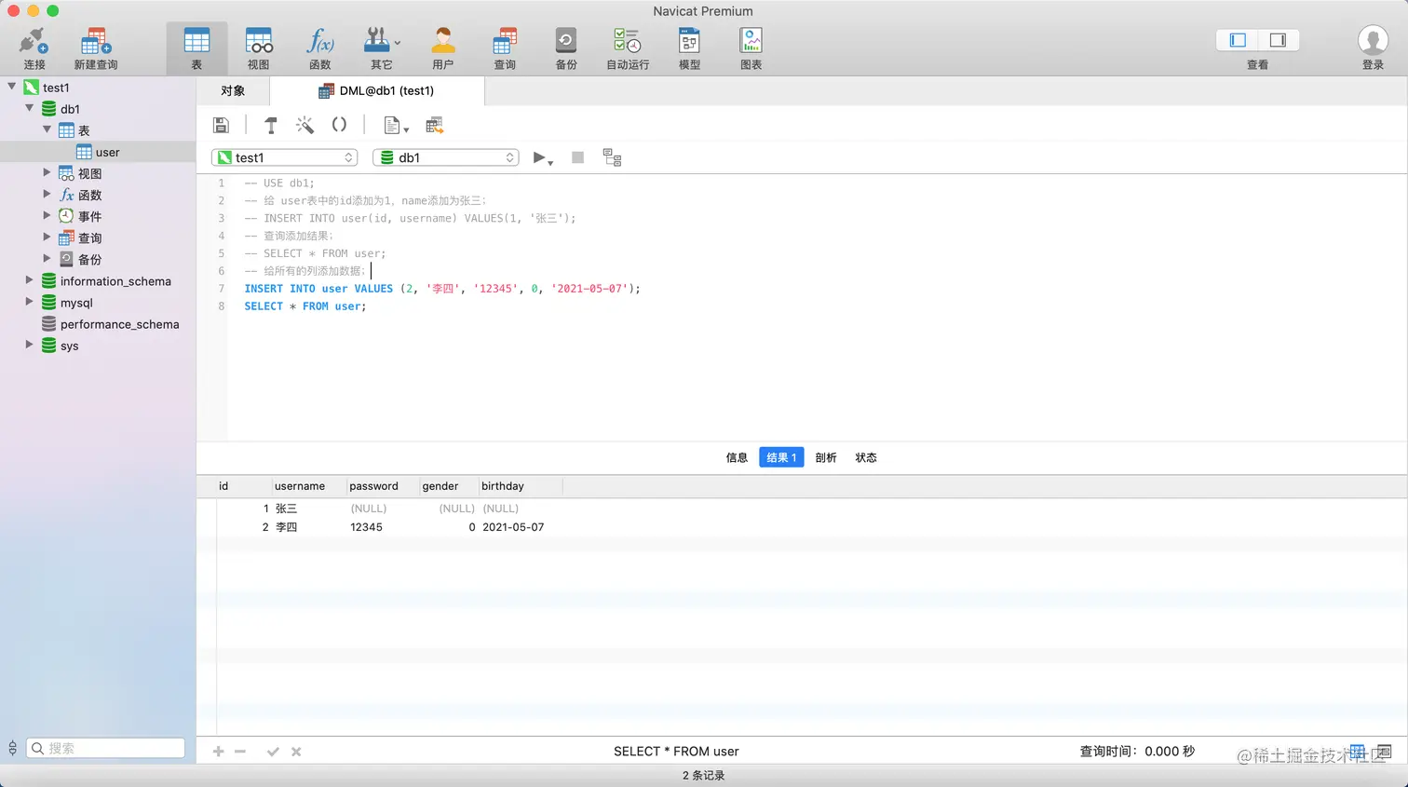1408x787 pixels.
Task: Click the code snippet parentheses icon
Action: [x=339, y=125]
